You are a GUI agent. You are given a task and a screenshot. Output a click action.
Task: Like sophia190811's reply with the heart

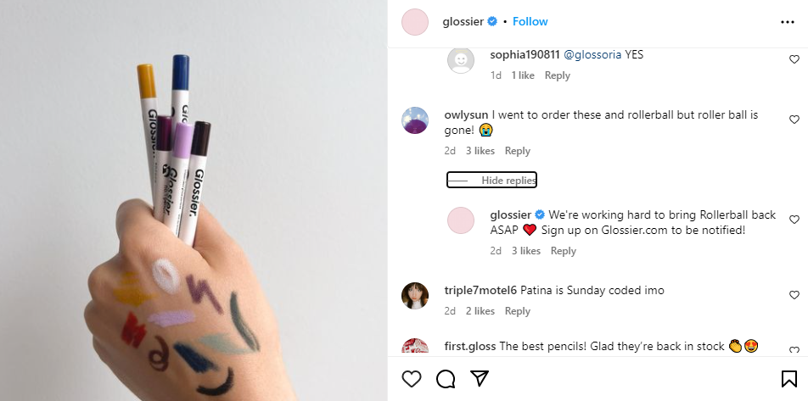coord(794,59)
